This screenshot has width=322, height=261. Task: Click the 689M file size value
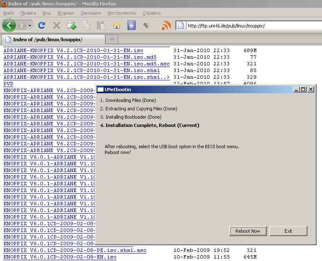coord(250,50)
